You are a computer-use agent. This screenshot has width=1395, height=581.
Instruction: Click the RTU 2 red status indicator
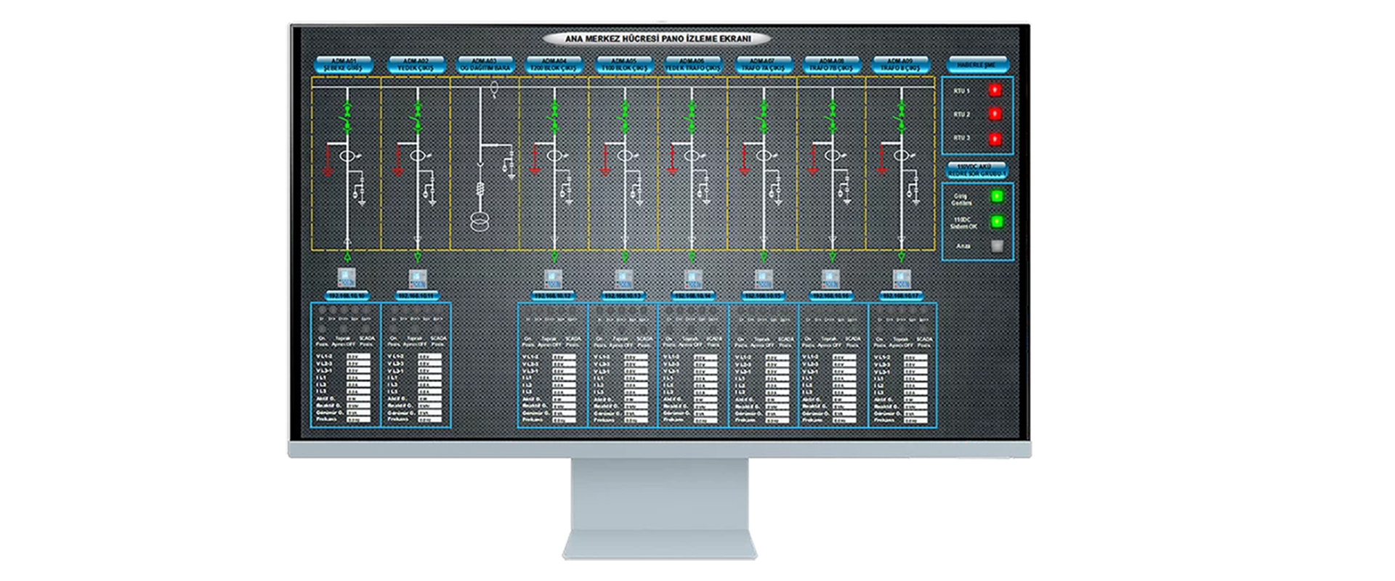995,114
